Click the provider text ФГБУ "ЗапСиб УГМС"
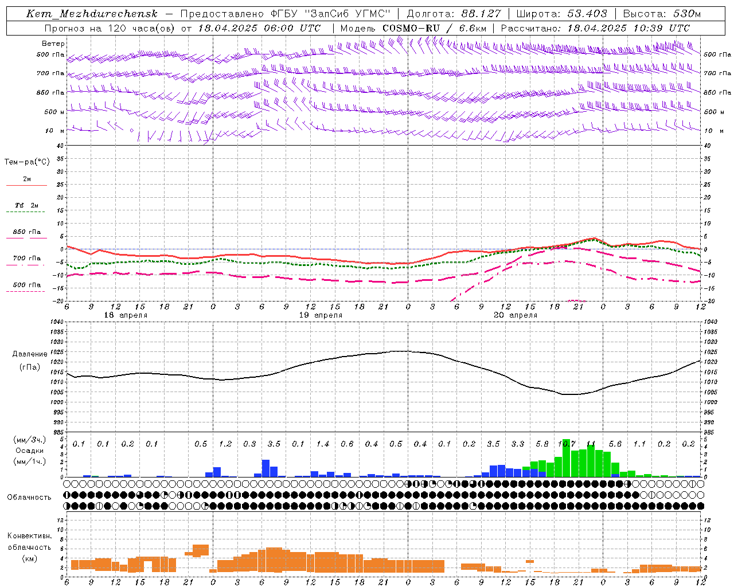The height and width of the screenshot is (587, 734). pos(330,14)
